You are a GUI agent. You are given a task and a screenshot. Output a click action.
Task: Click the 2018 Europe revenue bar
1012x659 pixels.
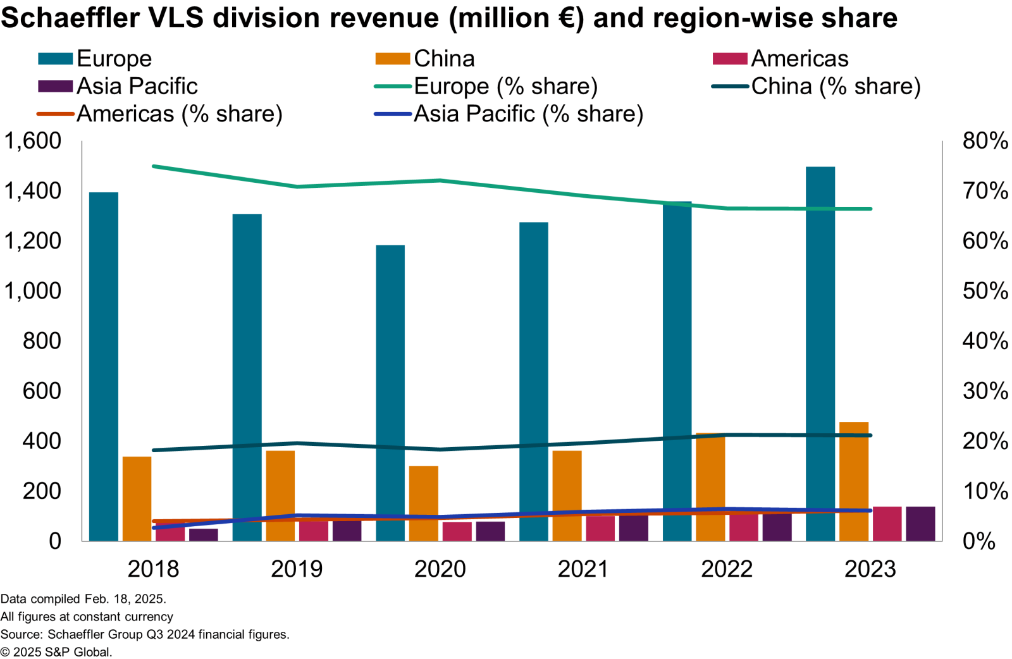point(104,367)
